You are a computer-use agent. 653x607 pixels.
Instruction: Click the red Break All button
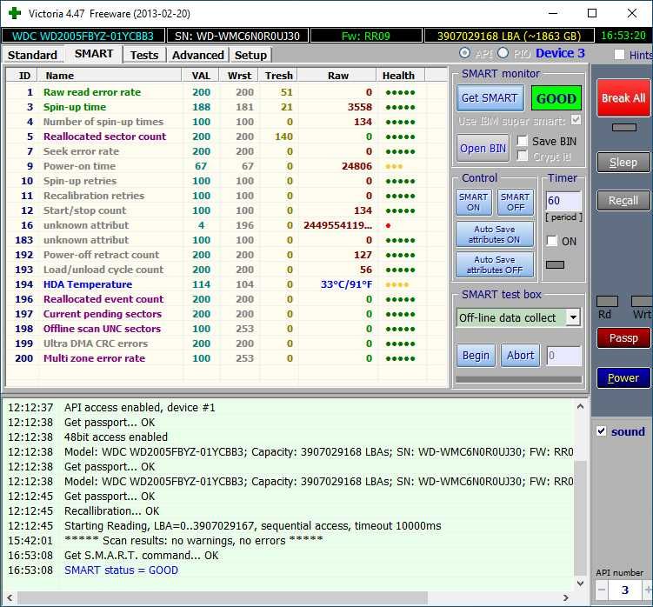click(x=623, y=98)
